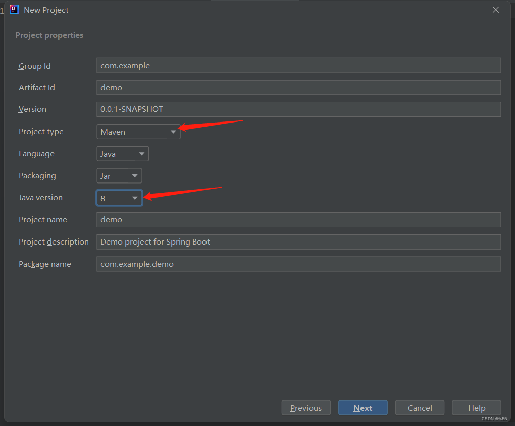Click the New Project window title
The width and height of the screenshot is (515, 426).
point(46,10)
